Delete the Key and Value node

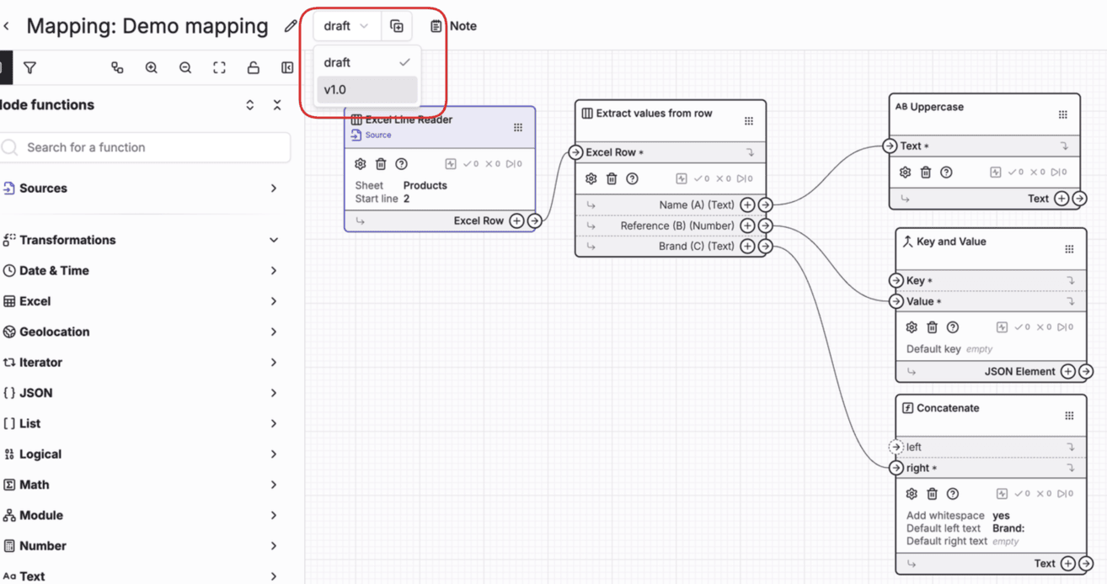pos(932,327)
